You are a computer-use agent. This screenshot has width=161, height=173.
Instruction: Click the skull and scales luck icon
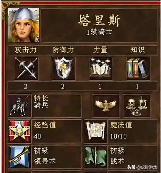click(136, 106)
